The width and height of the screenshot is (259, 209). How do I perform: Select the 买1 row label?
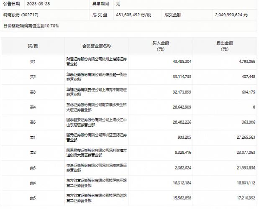33,62
